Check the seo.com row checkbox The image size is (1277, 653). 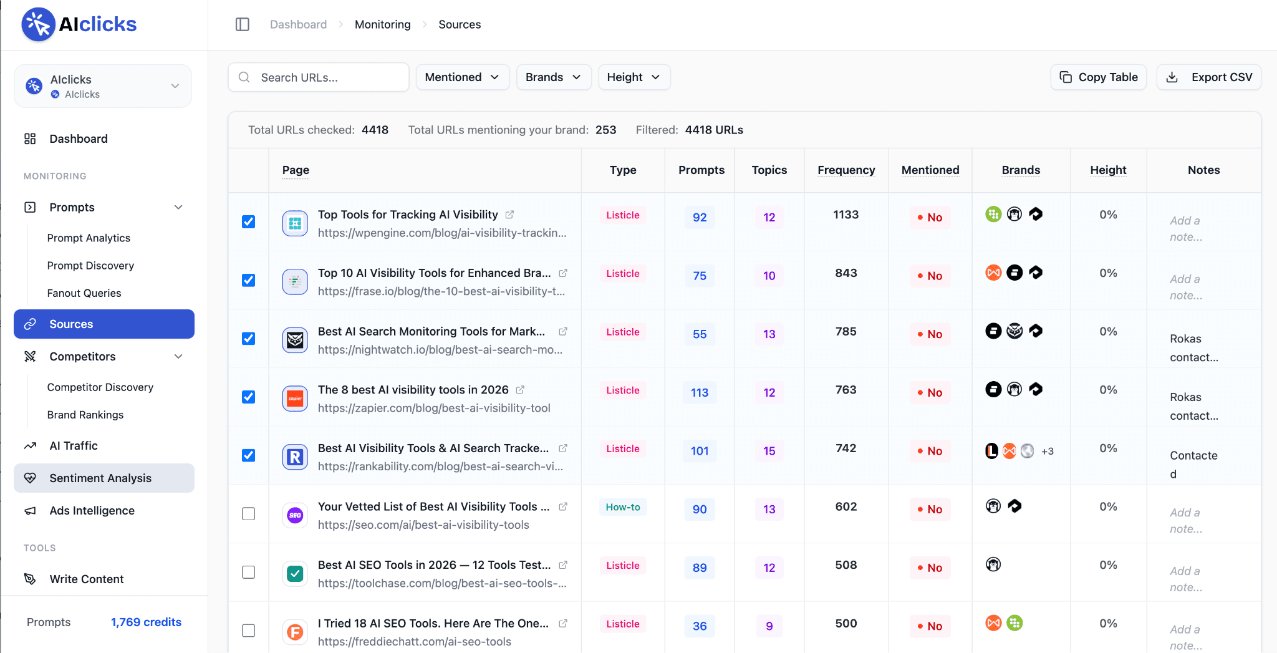[248, 513]
